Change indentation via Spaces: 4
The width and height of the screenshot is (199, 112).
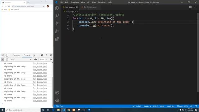pos(147,106)
